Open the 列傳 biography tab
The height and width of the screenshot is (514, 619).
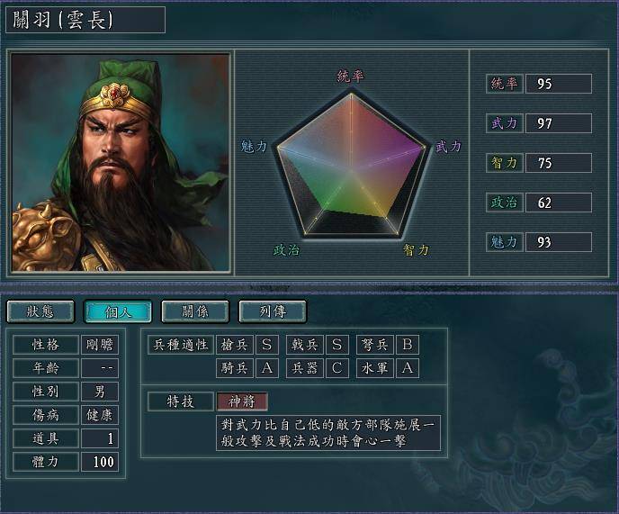273,311
